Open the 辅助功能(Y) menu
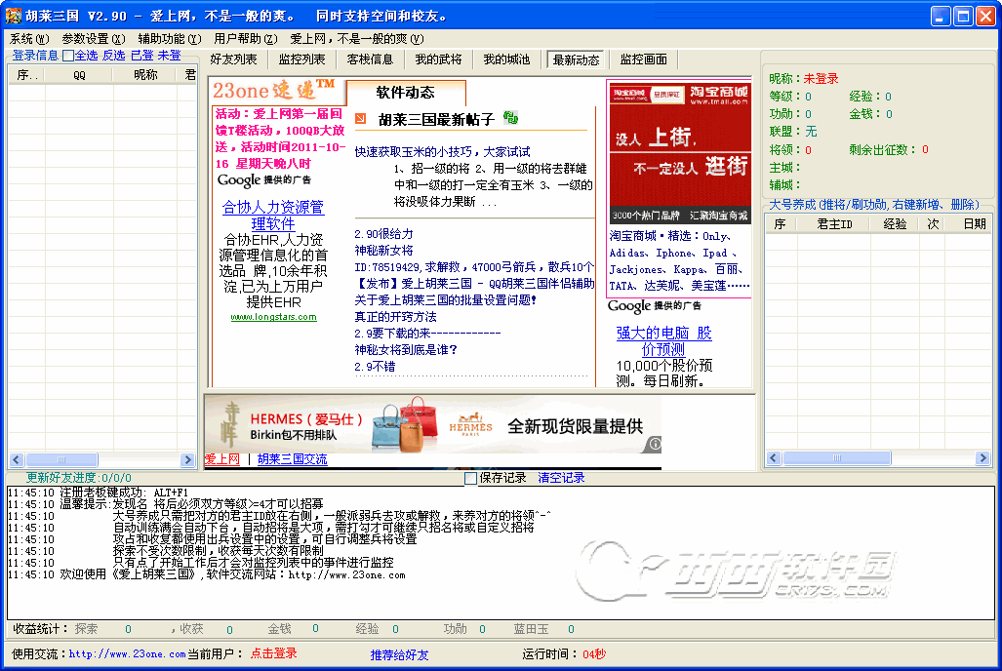Screen dimensions: 1002x671 coord(170,39)
